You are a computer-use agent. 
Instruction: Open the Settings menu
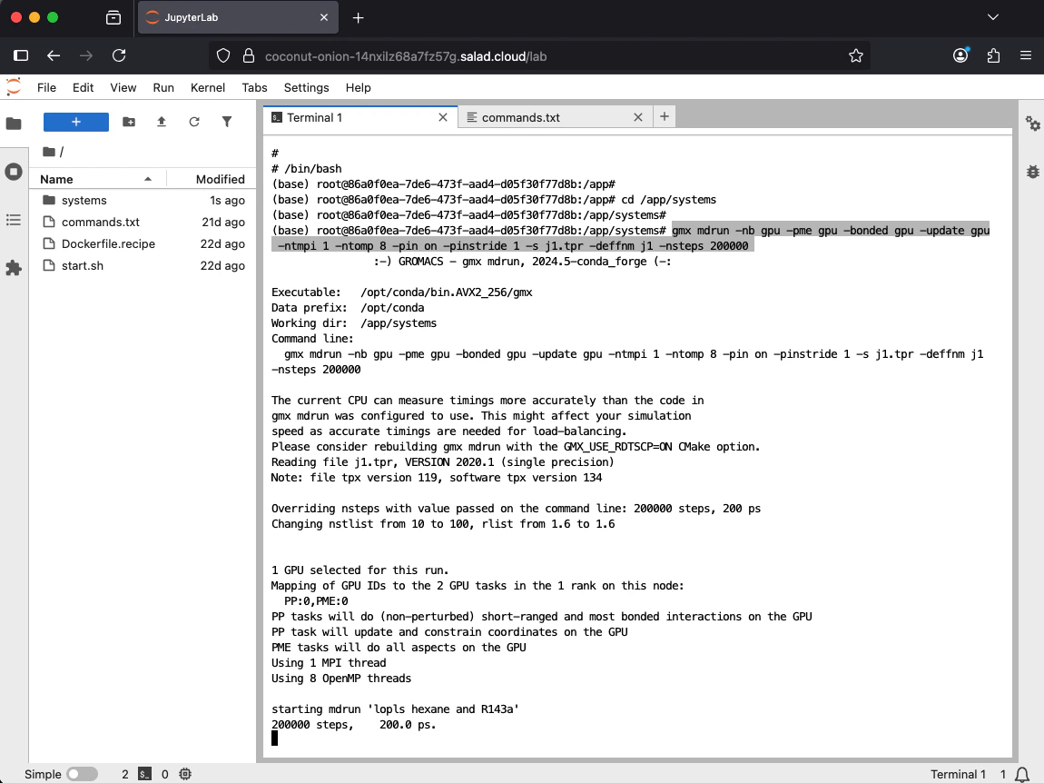tap(306, 87)
